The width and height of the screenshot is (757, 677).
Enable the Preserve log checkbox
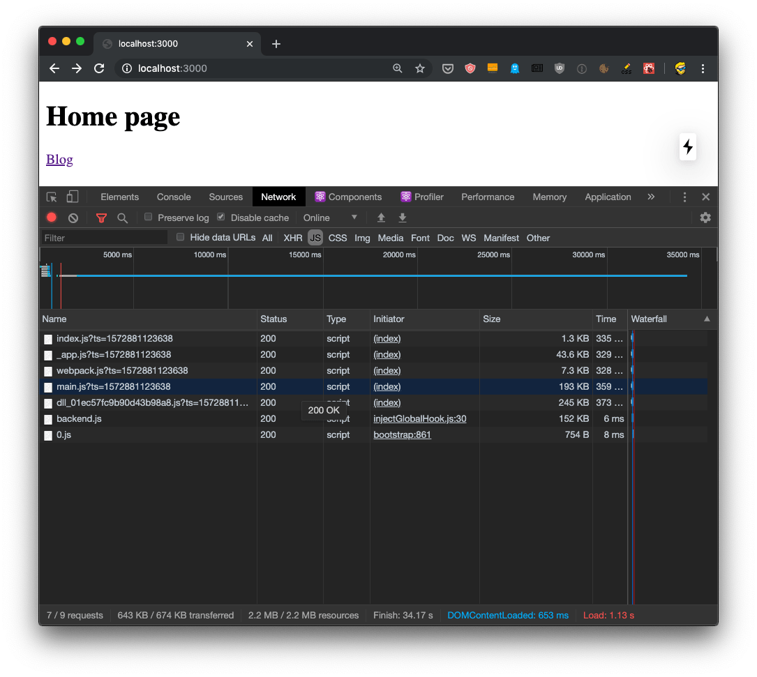(148, 218)
